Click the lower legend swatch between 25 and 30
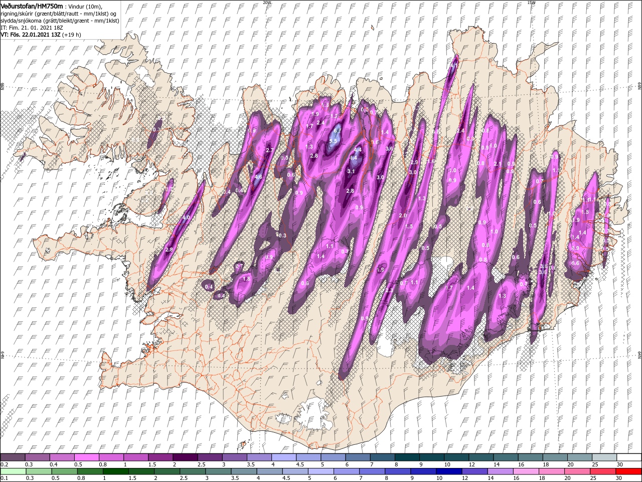Screen dimensions: 642x482 click(603, 471)
